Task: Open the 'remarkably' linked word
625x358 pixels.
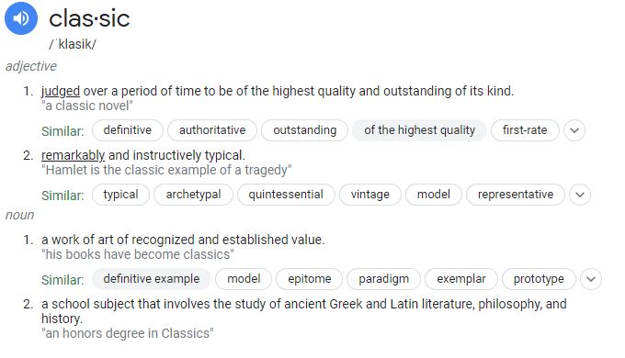Action: (x=73, y=155)
